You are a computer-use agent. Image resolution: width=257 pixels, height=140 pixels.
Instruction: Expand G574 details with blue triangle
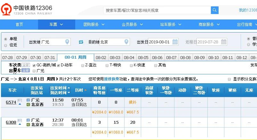20,104
